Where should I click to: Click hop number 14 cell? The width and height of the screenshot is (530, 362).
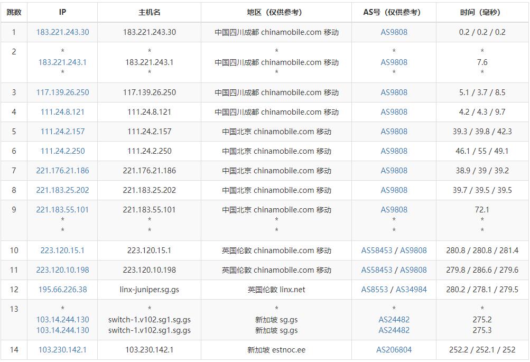(x=14, y=350)
